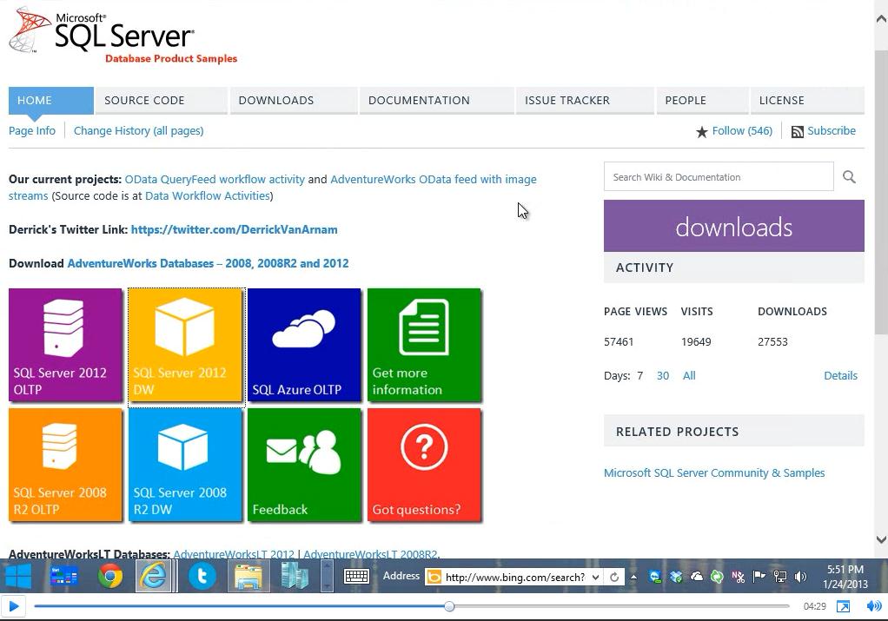Click the taskbar volume speaker icon
The image size is (888, 621).
tap(800, 577)
